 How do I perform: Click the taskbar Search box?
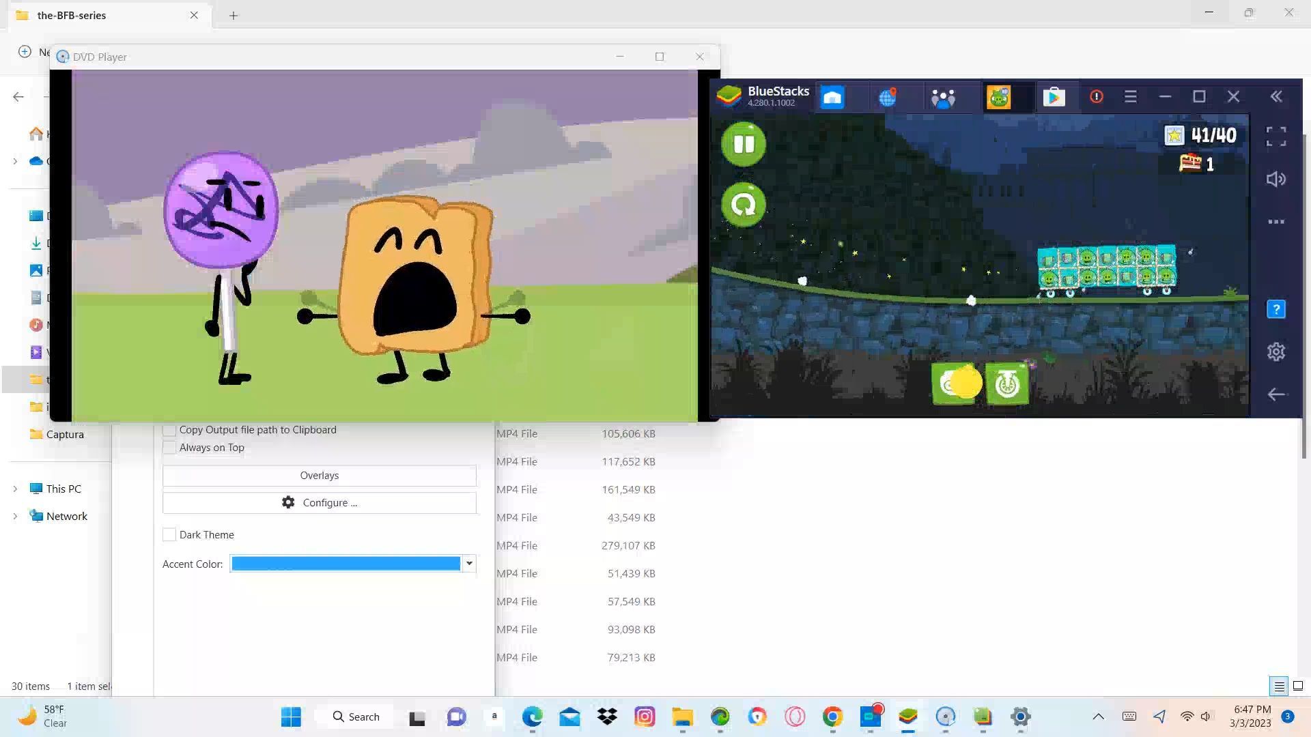[x=355, y=717]
